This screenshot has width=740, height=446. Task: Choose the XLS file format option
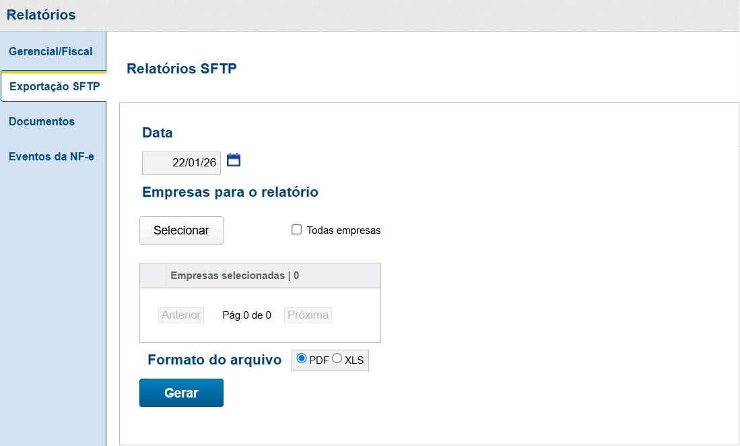point(337,358)
